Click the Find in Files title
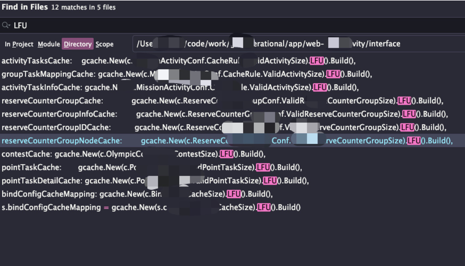The width and height of the screenshot is (465, 266). point(24,7)
